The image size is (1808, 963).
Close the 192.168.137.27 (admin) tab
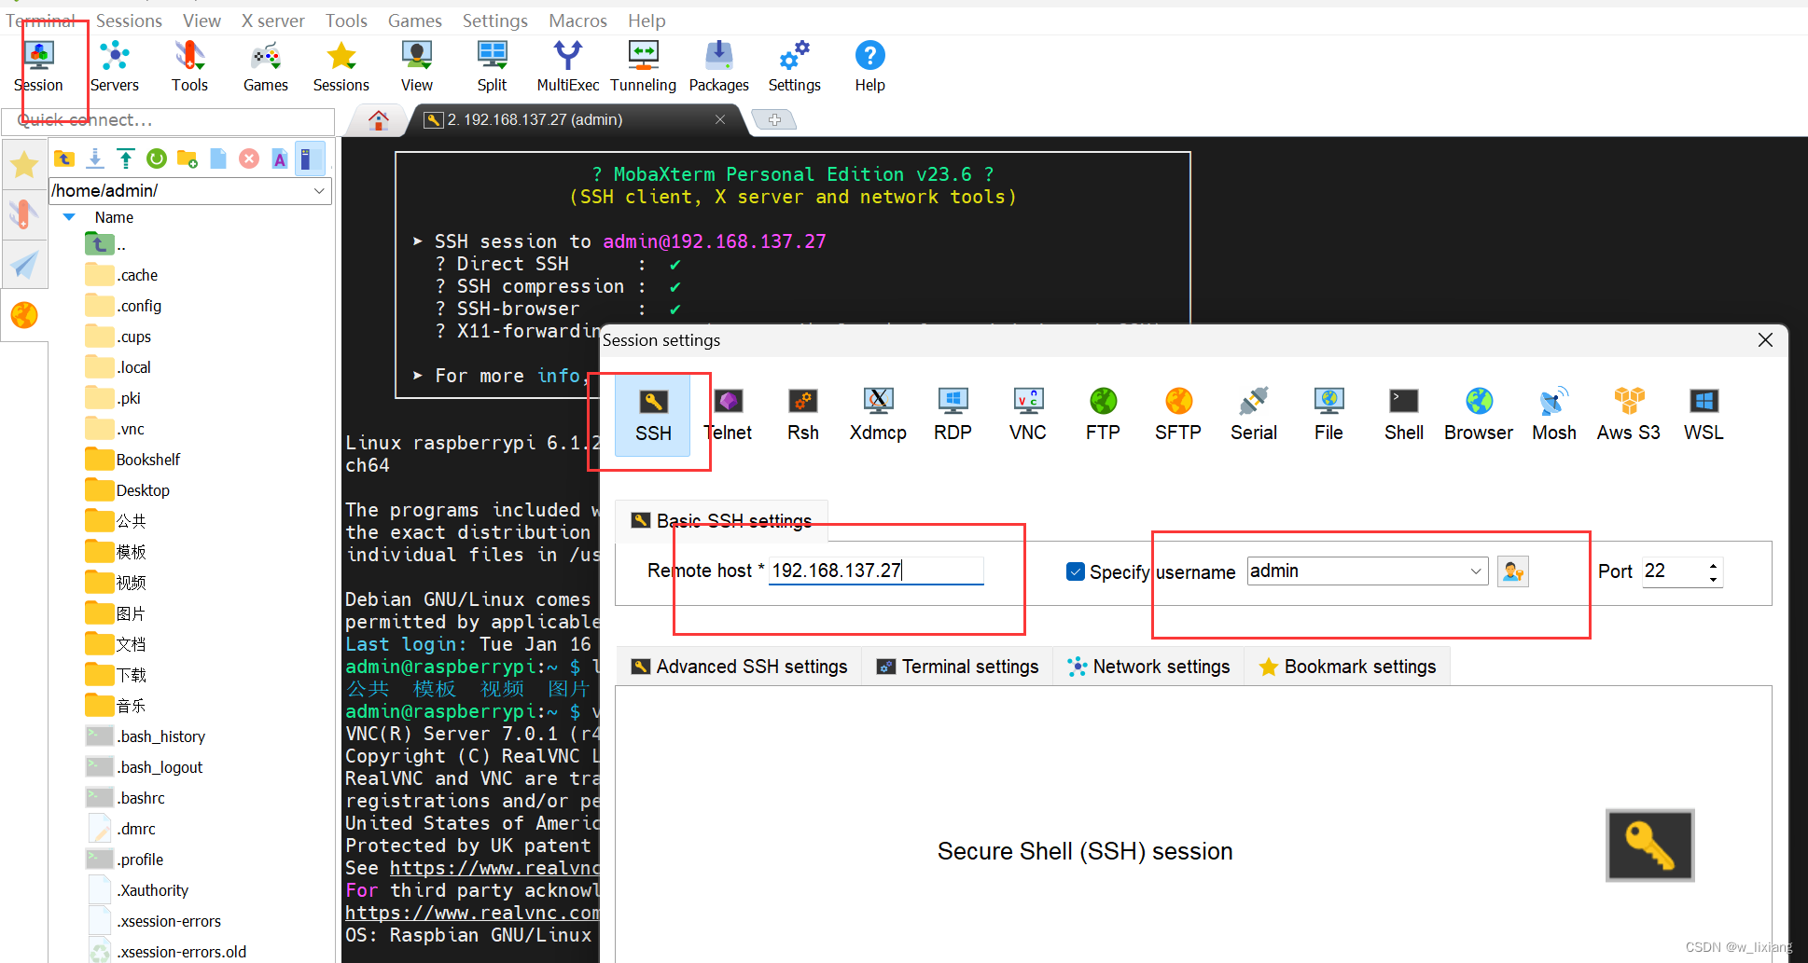[720, 119]
